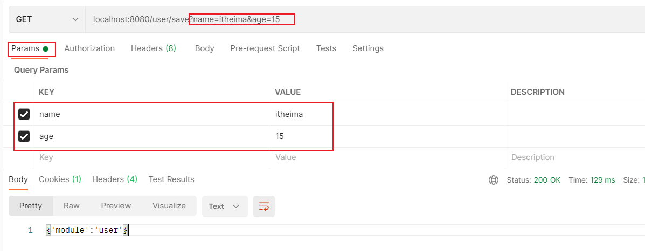645x251 pixels.
Task: Switch response view to Raw
Action: [x=72, y=206]
